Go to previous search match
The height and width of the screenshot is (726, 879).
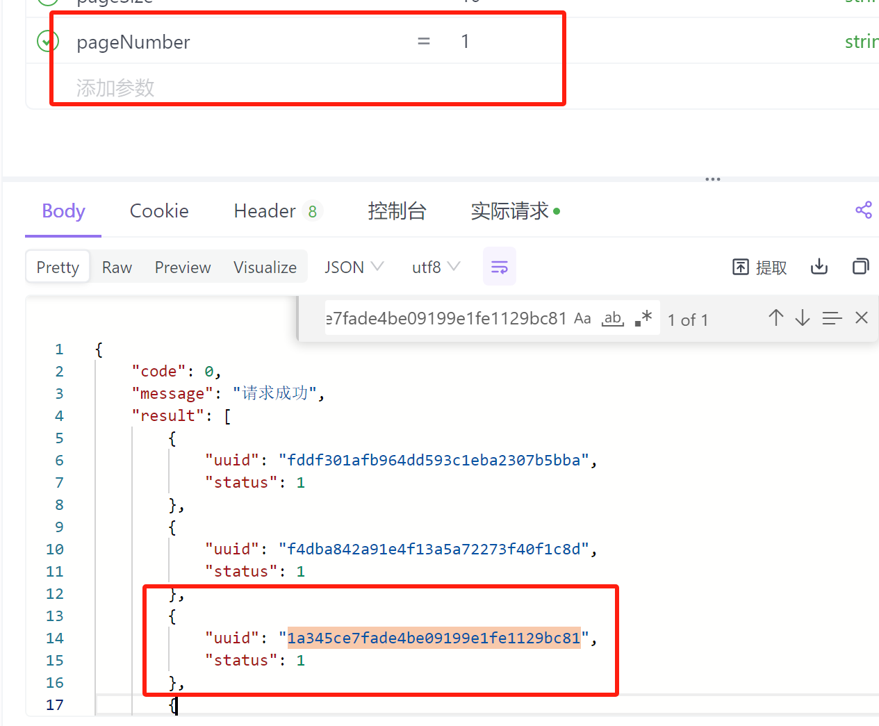pos(776,318)
